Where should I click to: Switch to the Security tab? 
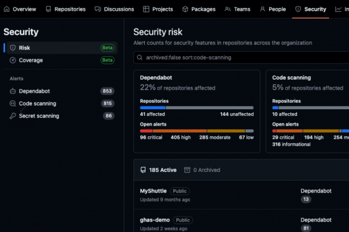click(311, 9)
